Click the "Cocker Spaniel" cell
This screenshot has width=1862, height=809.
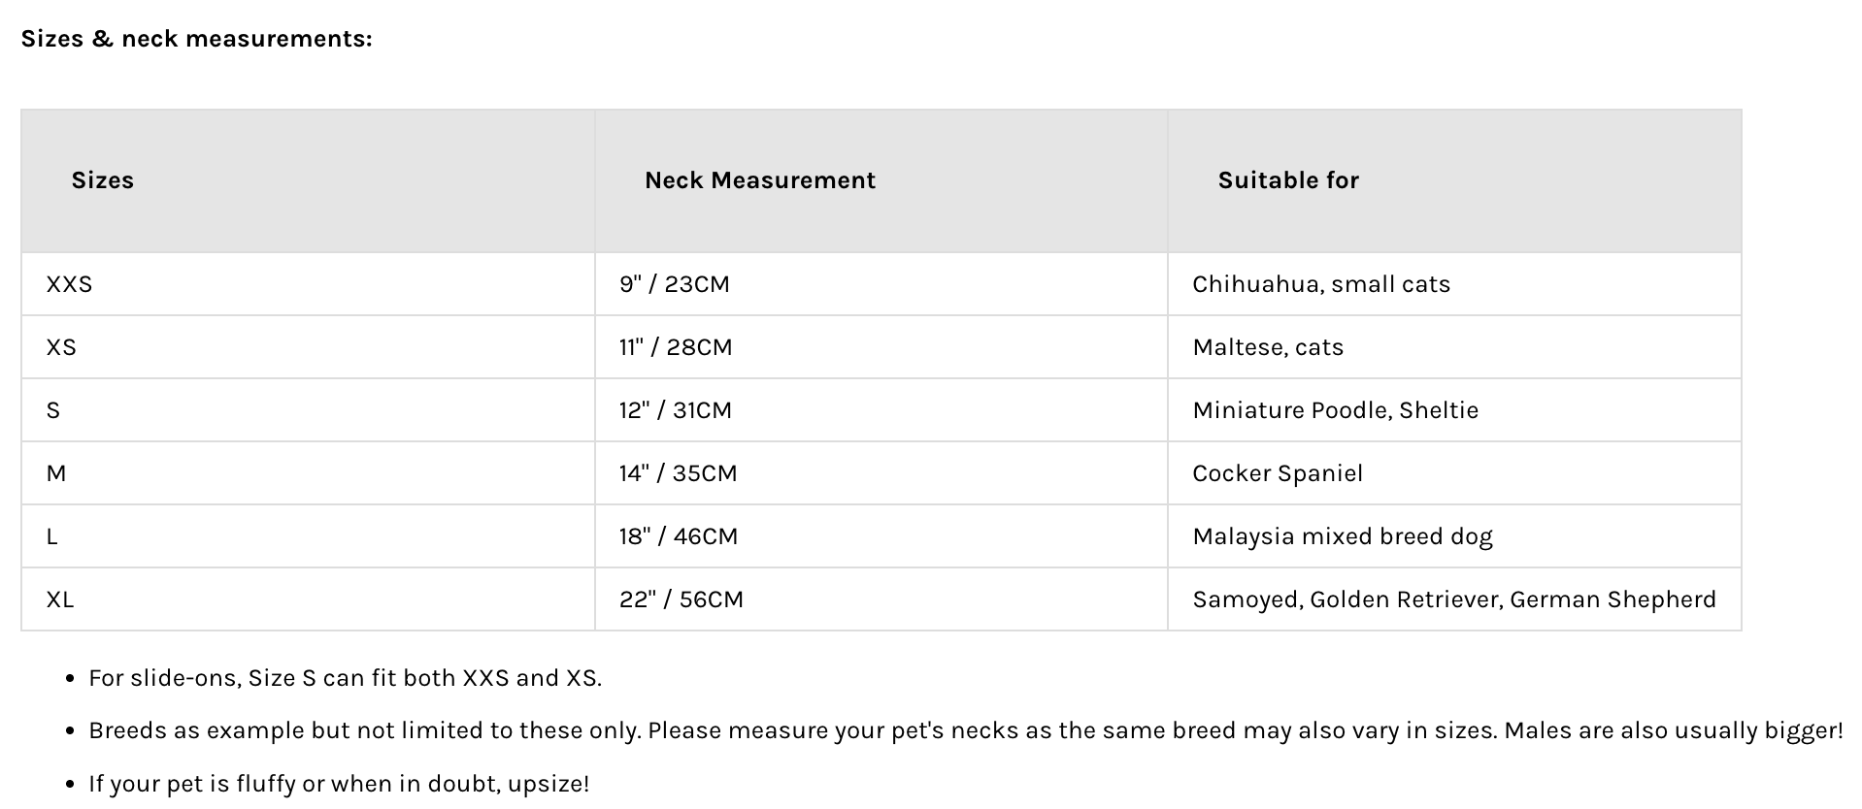coord(1277,473)
